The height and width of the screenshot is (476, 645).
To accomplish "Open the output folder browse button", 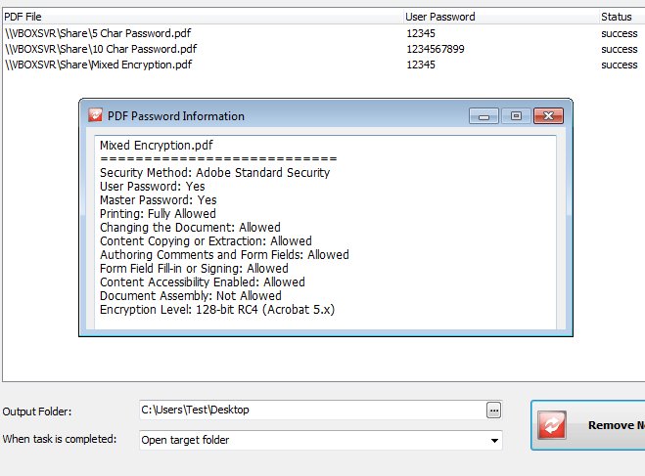I will (x=493, y=410).
